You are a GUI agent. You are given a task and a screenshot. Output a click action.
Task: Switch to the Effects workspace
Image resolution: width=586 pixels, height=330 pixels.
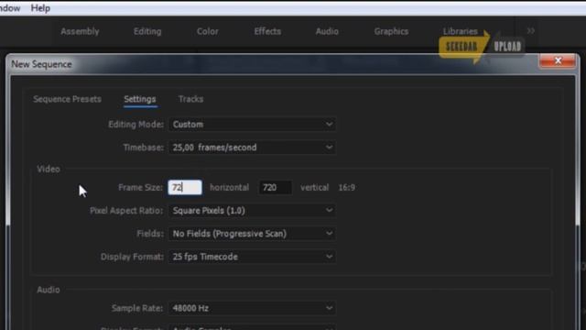(267, 31)
